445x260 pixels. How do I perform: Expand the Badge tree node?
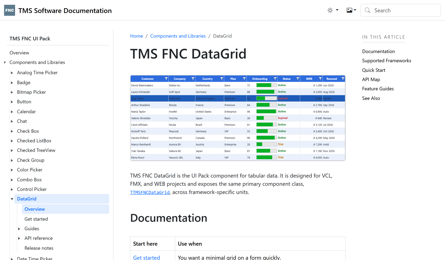pos(12,83)
